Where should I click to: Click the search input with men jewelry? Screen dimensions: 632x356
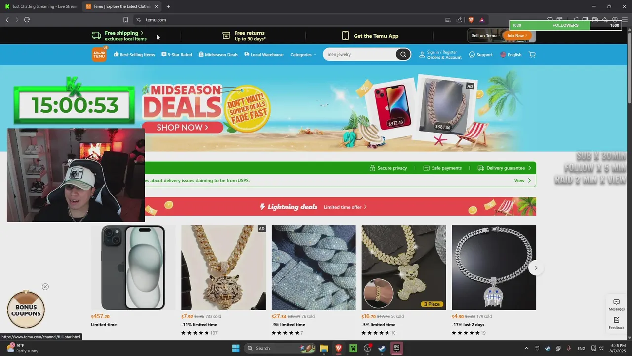[x=359, y=55]
